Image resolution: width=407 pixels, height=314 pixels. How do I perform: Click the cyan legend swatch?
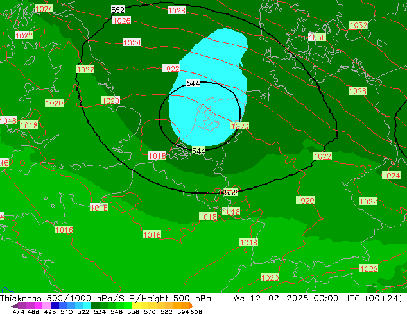point(87,306)
